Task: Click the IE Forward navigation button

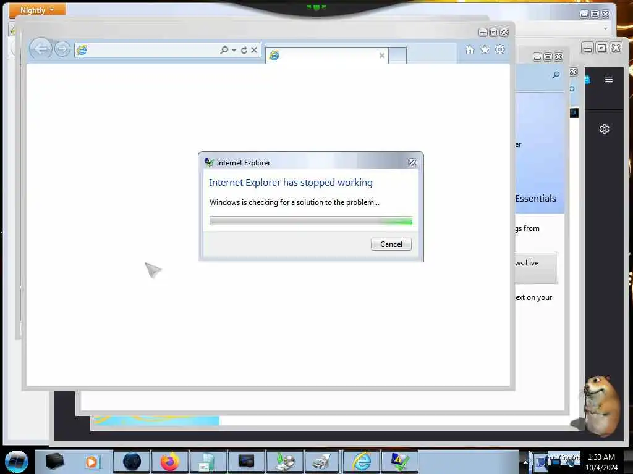Action: (62, 49)
